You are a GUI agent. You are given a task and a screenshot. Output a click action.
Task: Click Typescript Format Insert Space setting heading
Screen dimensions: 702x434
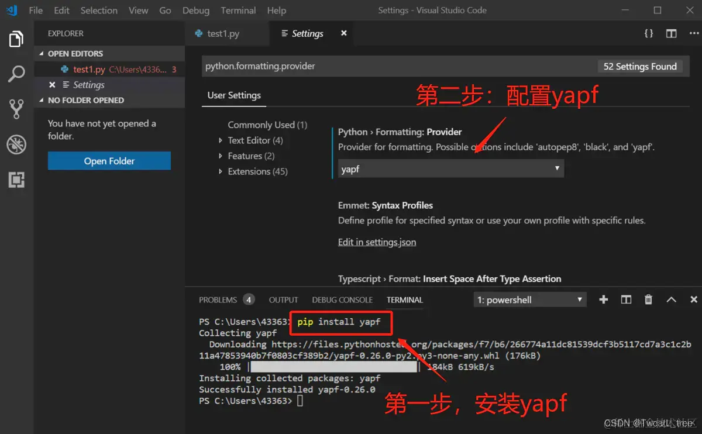pyautogui.click(x=449, y=279)
